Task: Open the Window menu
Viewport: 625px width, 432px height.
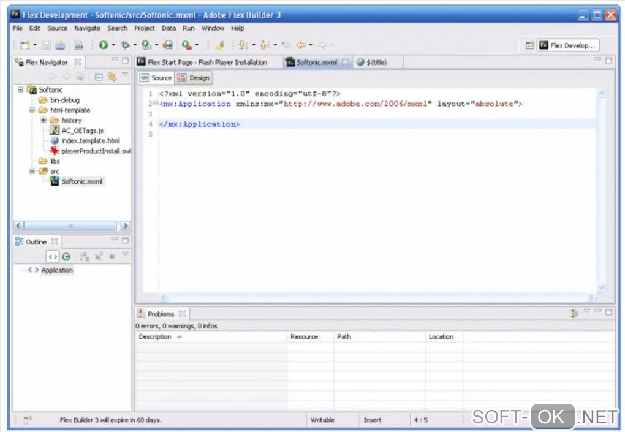Action: pyautogui.click(x=213, y=28)
